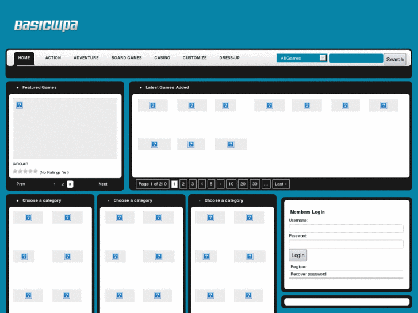
Task: Open first thumbnail in Latest Games Added
Action: (153, 105)
